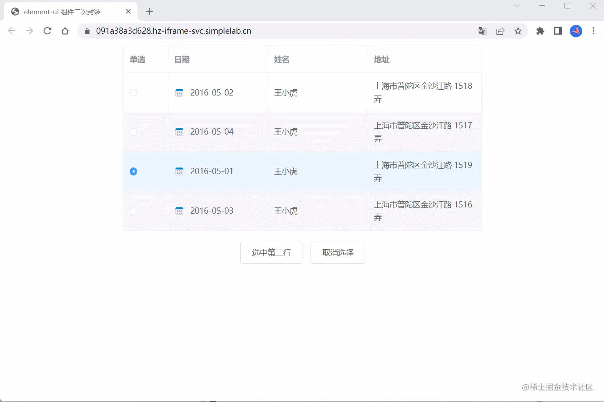
Task: Open the Google Translate icon in address bar
Action: tap(482, 31)
